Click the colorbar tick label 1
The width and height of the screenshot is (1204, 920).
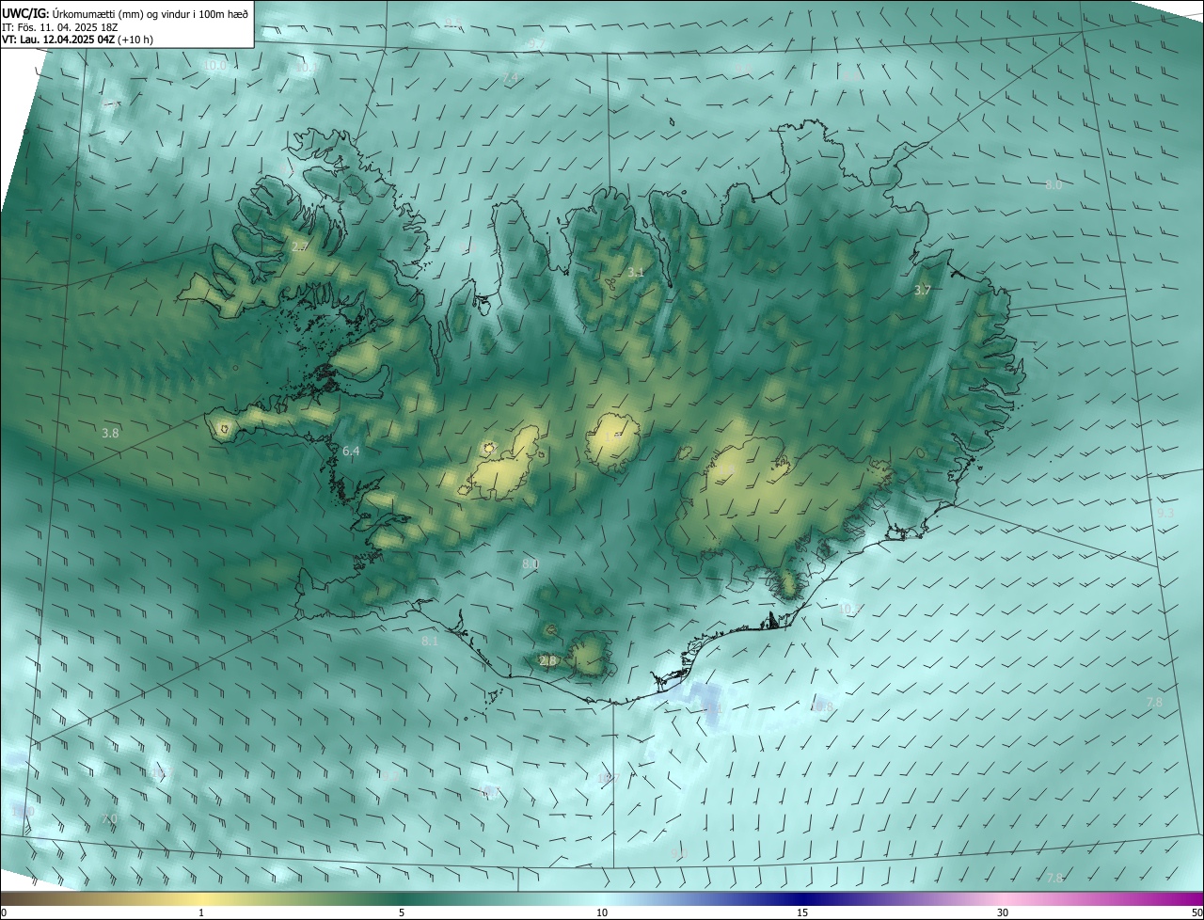(x=201, y=912)
